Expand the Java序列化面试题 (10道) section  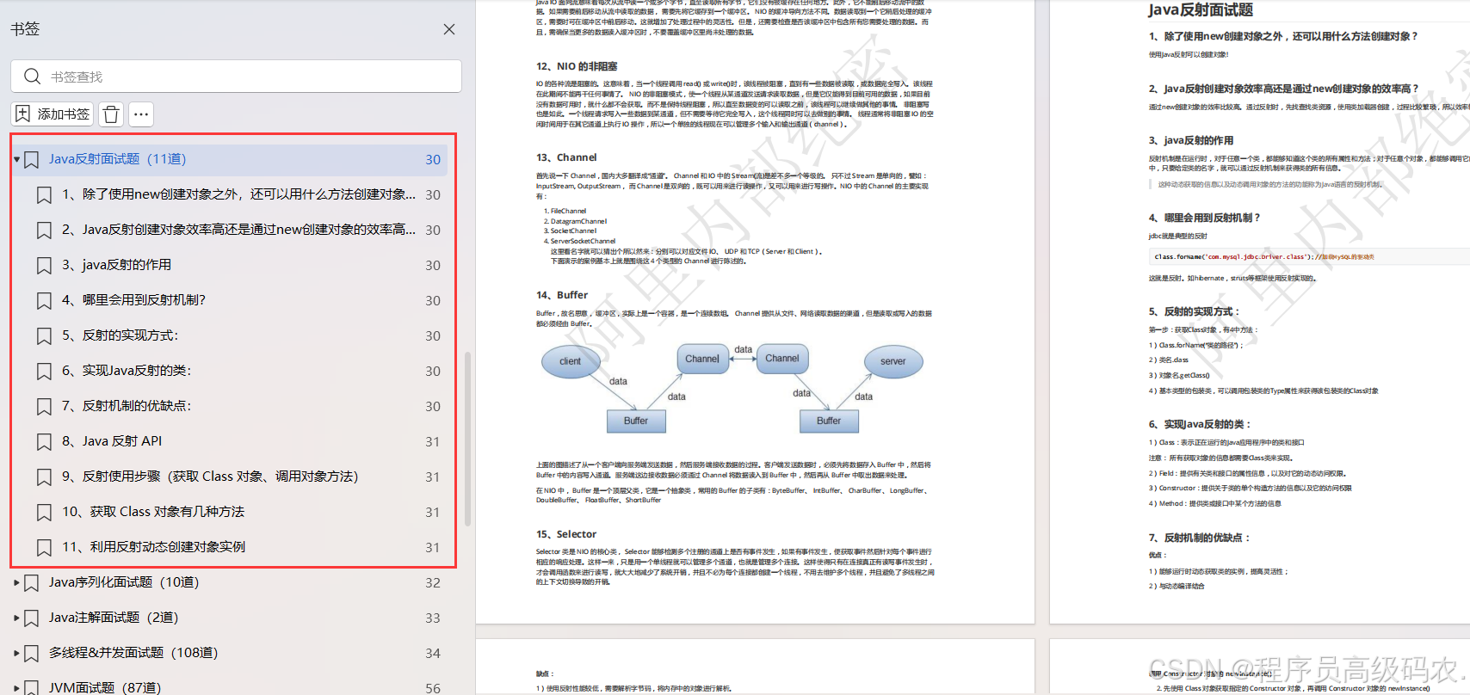click(x=16, y=582)
